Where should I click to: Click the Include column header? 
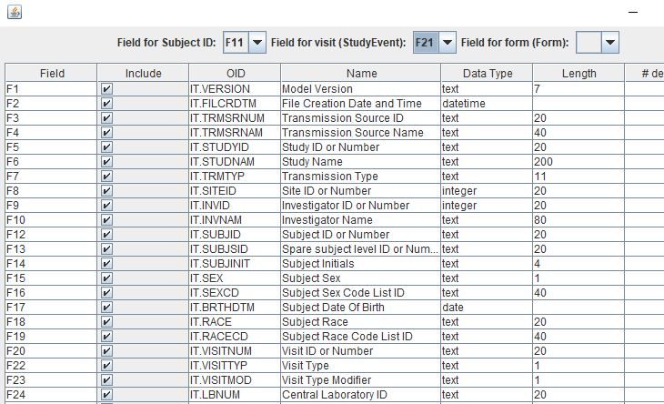[143, 74]
